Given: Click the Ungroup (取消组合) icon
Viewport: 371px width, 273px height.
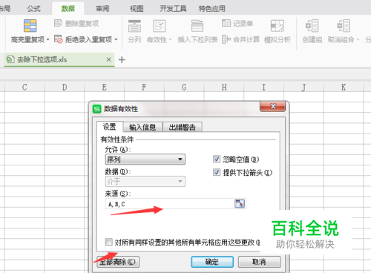Looking at the screenshot, I should coord(344,26).
